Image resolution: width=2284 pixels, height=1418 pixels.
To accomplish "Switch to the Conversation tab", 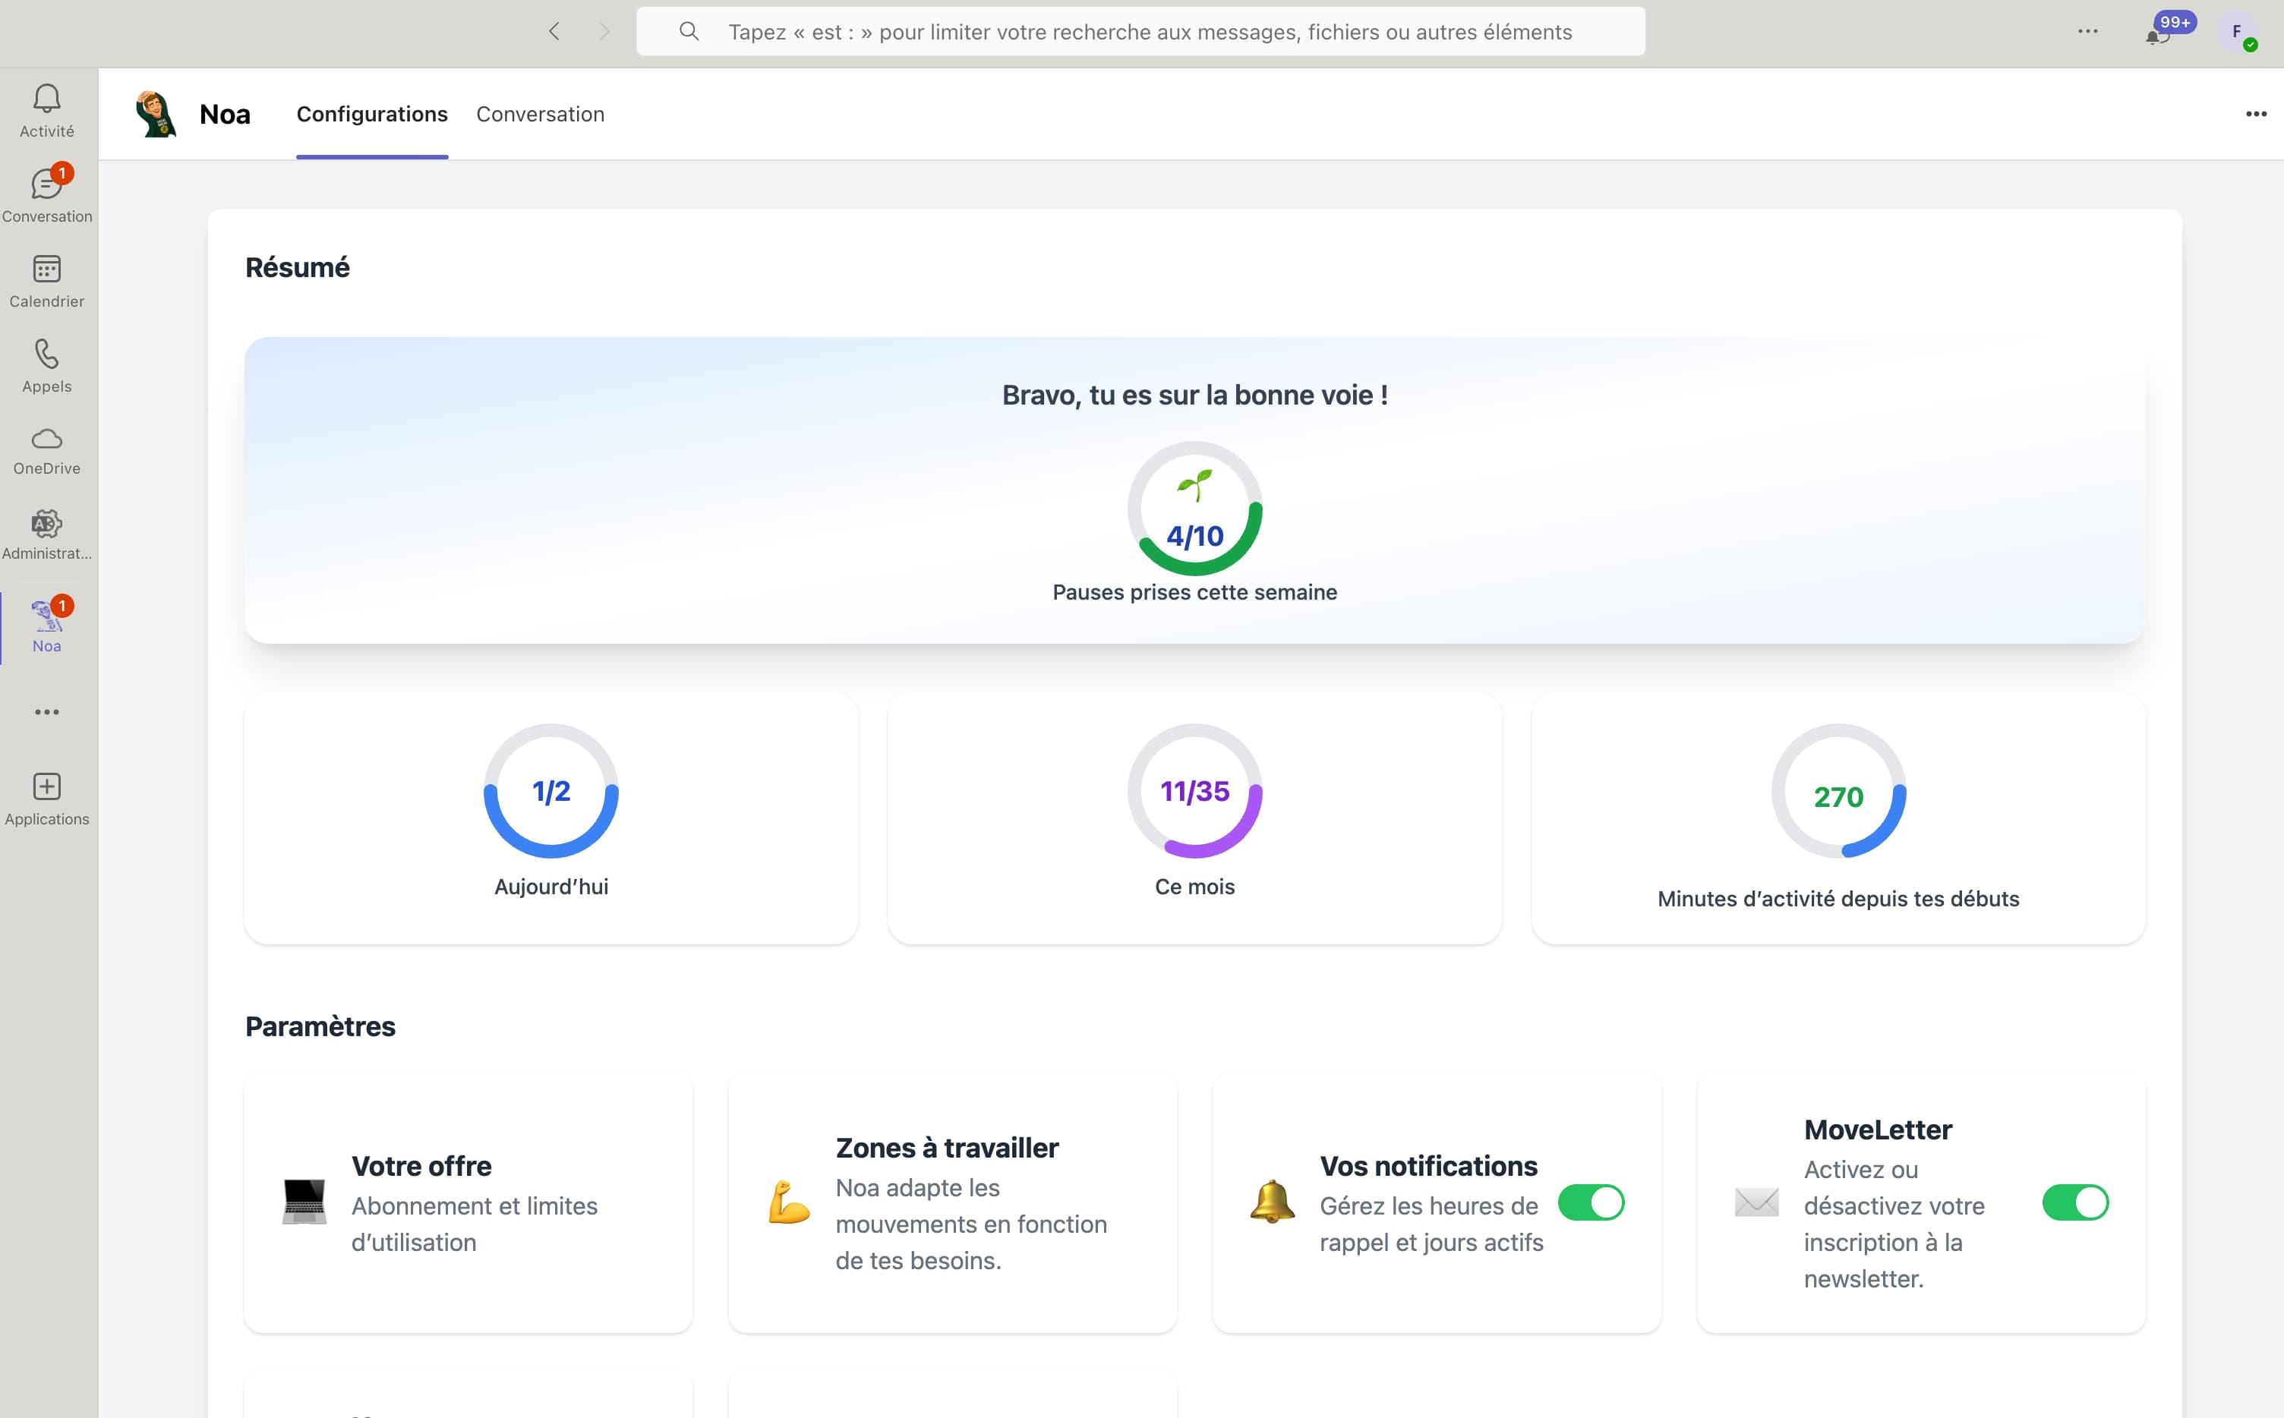I will pos(541,115).
